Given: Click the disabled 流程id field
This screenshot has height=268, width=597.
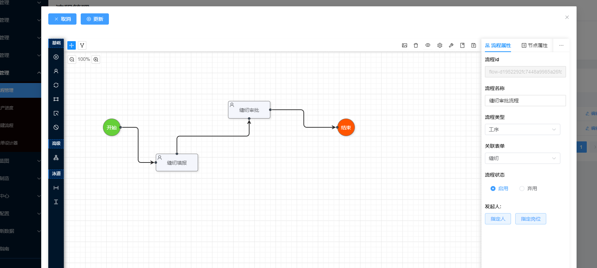Looking at the screenshot, I should coord(525,72).
